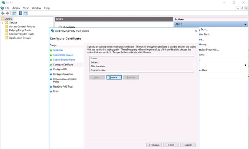The image size is (249, 149).
Task: Open the Help menu
Action: coord(47,8)
